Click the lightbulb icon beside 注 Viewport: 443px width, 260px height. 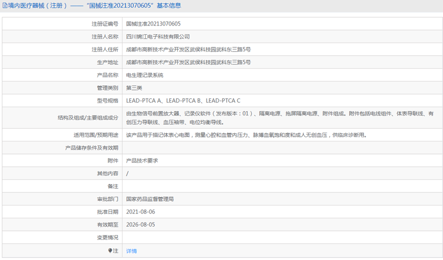pyautogui.click(x=110, y=251)
